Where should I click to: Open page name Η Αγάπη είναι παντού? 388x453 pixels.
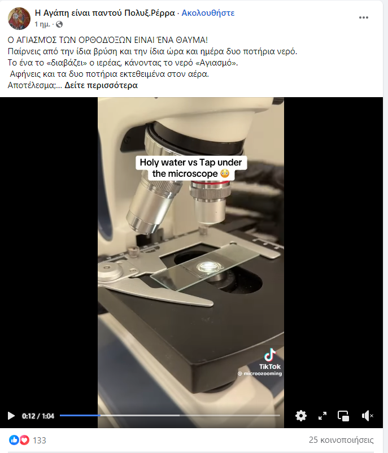[x=105, y=13]
